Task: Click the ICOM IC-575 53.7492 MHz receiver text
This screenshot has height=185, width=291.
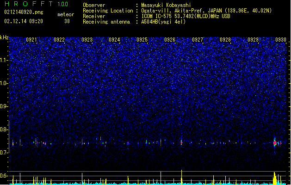Action: 186,16
